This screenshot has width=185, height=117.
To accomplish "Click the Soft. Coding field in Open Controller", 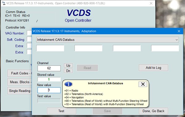I will tap(29, 39).
